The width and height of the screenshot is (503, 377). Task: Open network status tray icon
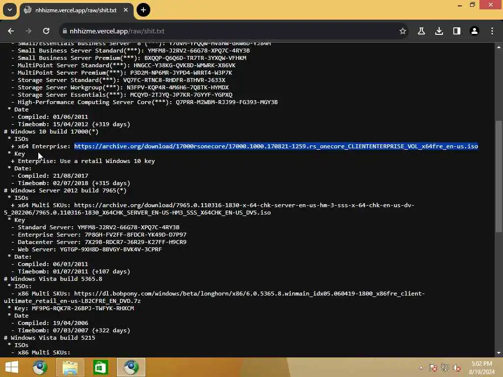[x=445, y=368]
